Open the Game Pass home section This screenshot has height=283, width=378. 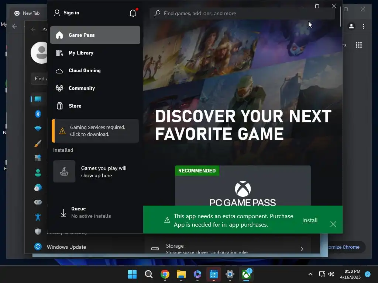(x=95, y=35)
